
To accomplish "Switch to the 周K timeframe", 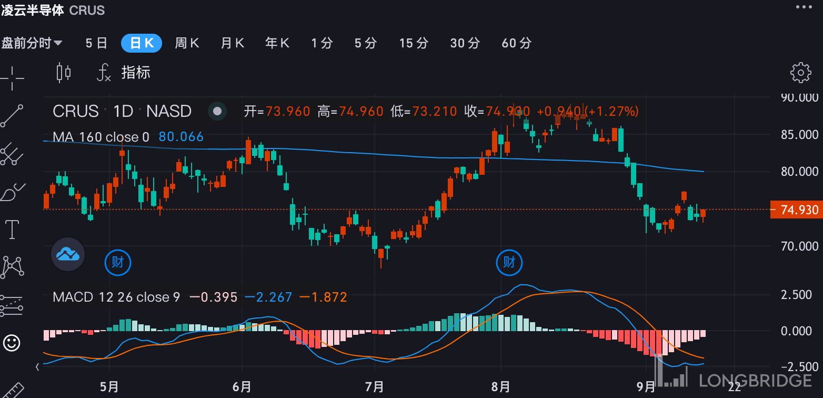I will pos(187,43).
